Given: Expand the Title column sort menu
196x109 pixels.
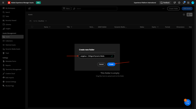Looking at the screenshot, I should 71,27.
